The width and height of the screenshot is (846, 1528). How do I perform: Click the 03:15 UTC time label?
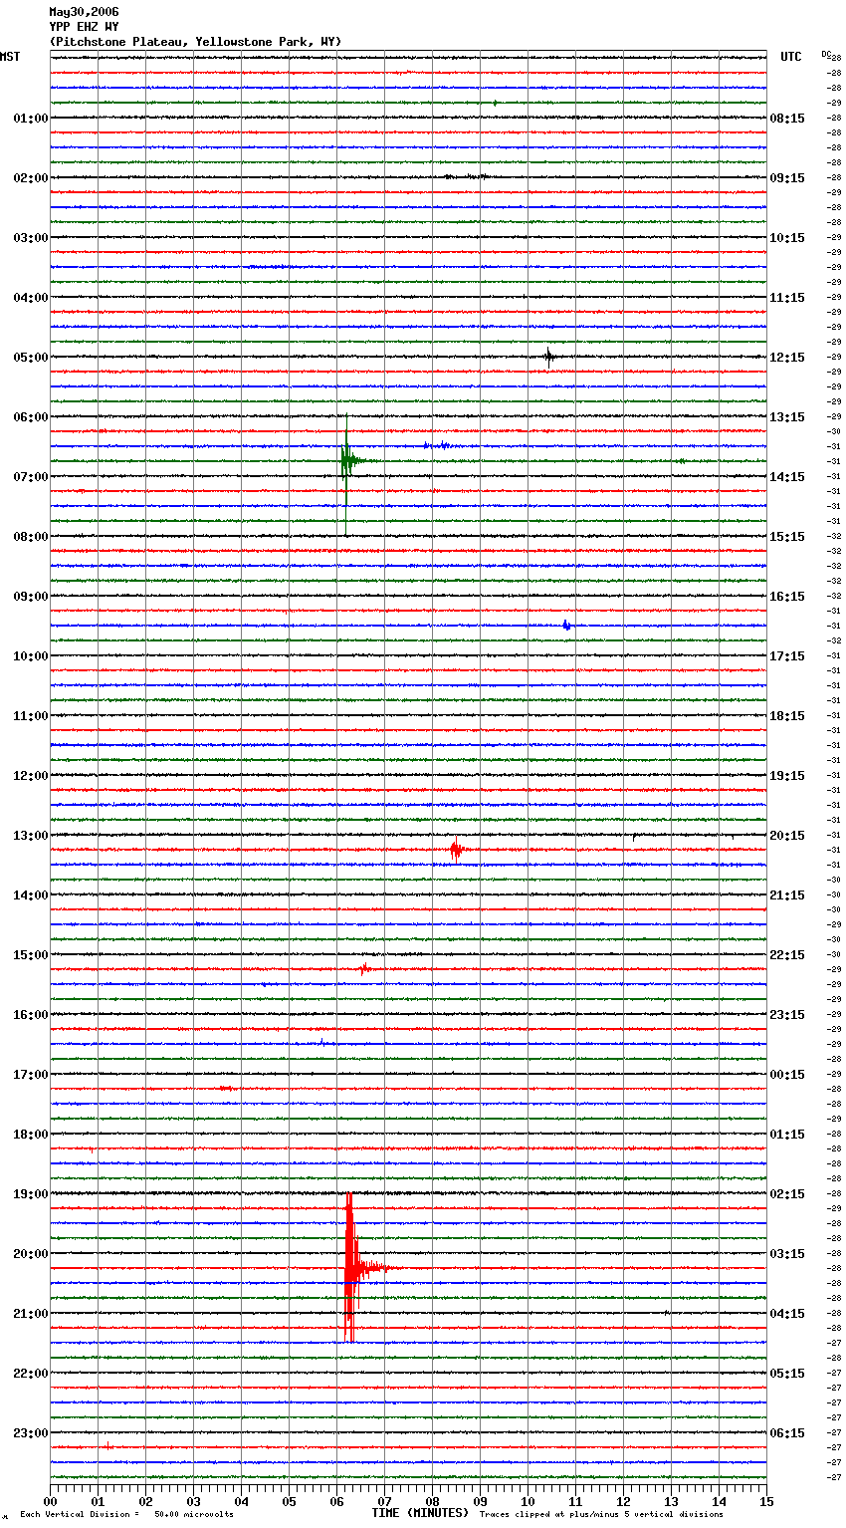pyautogui.click(x=787, y=1254)
